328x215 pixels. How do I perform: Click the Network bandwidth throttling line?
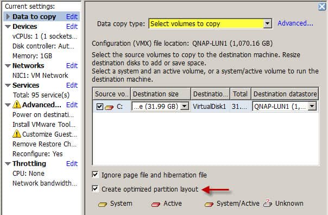click(x=45, y=183)
